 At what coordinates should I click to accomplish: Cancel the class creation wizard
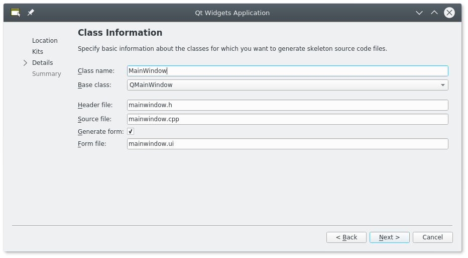click(432, 237)
